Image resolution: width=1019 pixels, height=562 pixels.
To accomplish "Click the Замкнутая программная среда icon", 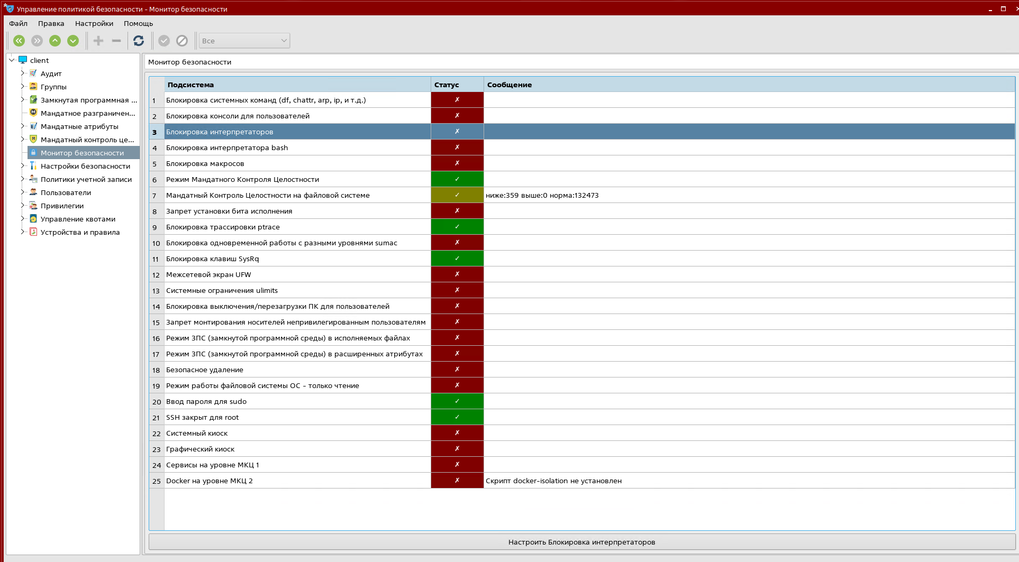I will click(33, 99).
